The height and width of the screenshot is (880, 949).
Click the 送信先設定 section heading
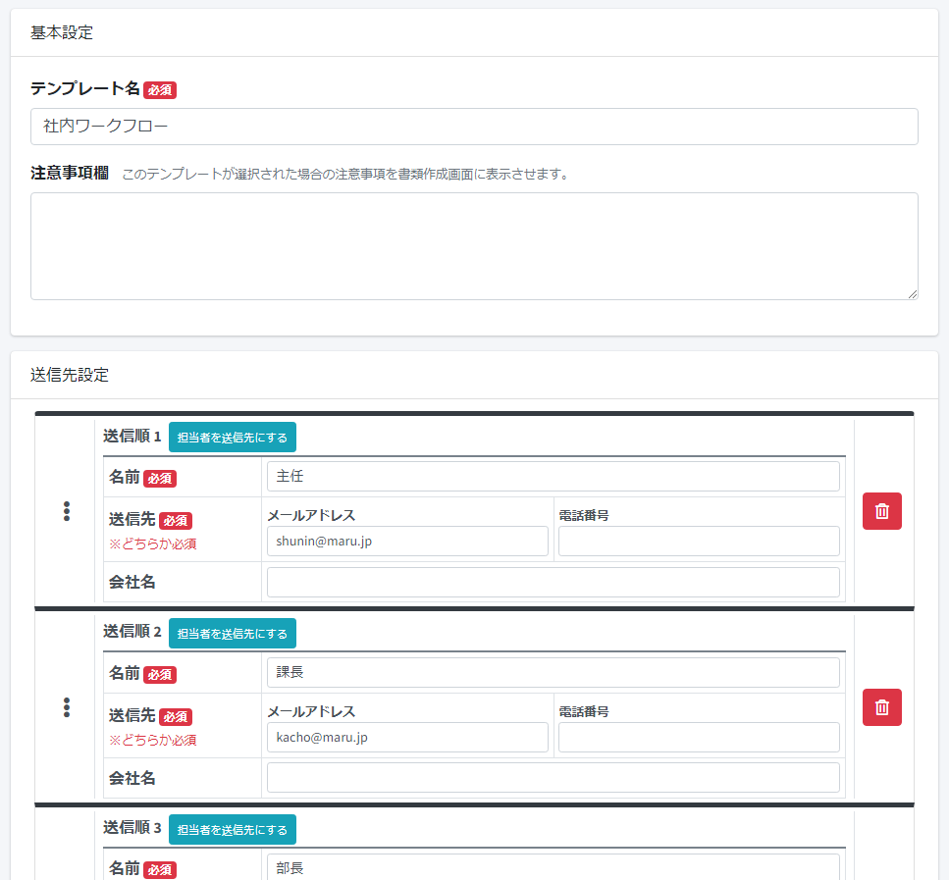pyautogui.click(x=70, y=375)
